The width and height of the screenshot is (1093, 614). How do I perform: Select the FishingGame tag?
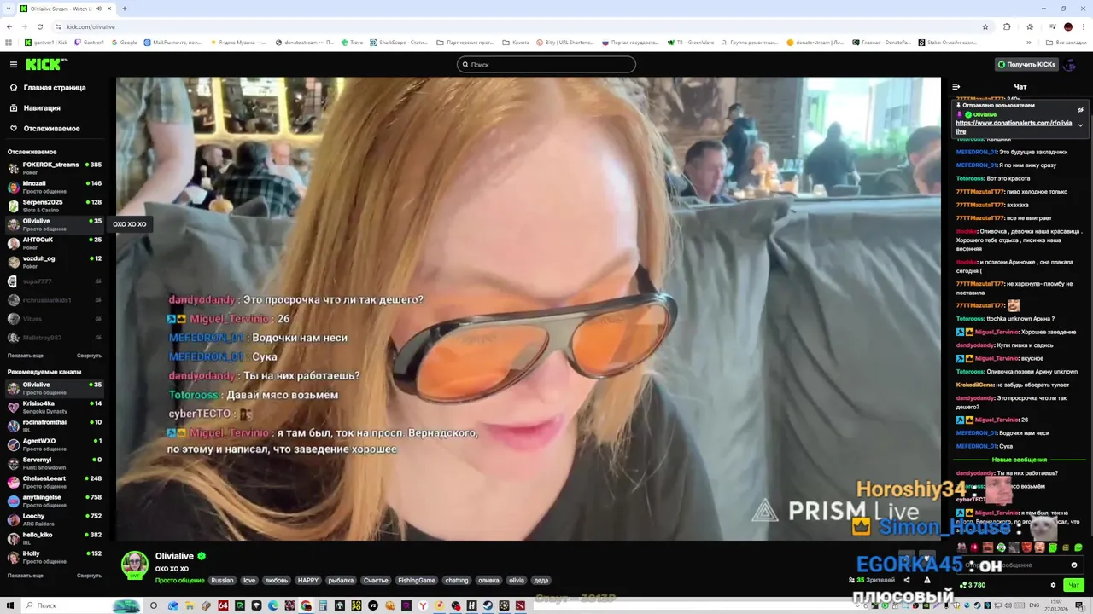pyautogui.click(x=417, y=581)
